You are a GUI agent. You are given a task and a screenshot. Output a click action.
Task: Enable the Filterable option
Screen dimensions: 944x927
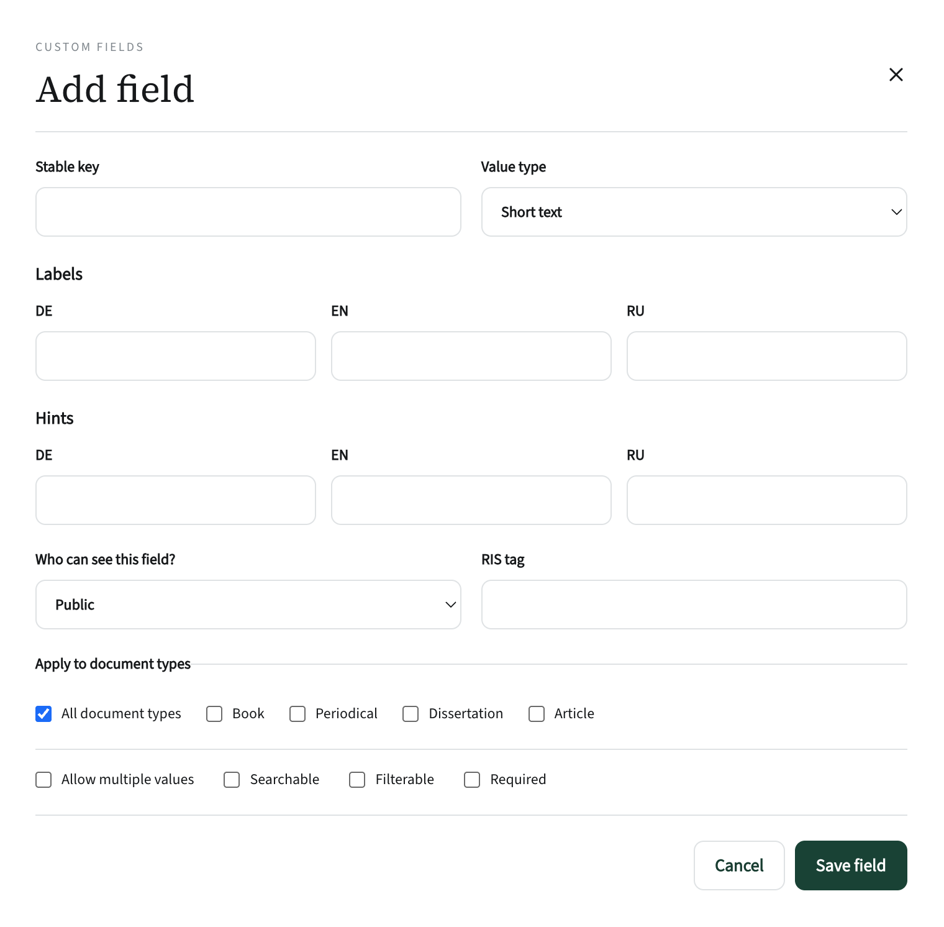click(x=357, y=780)
